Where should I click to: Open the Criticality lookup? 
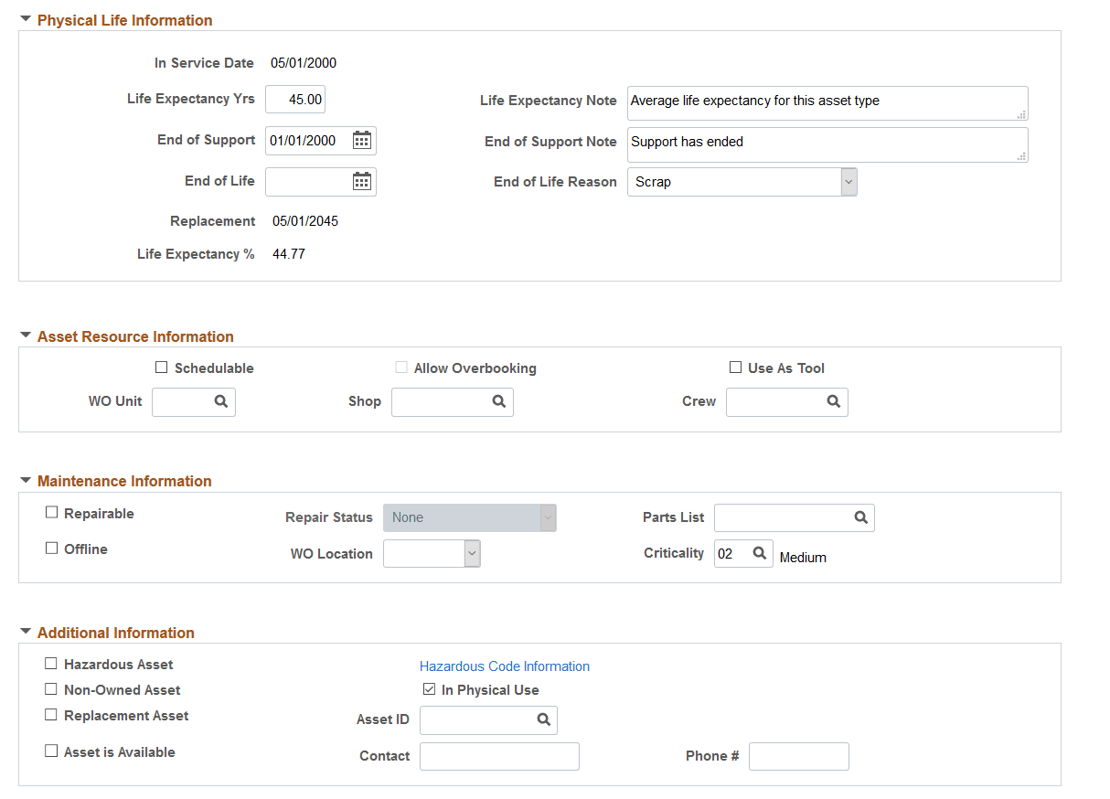tap(760, 552)
